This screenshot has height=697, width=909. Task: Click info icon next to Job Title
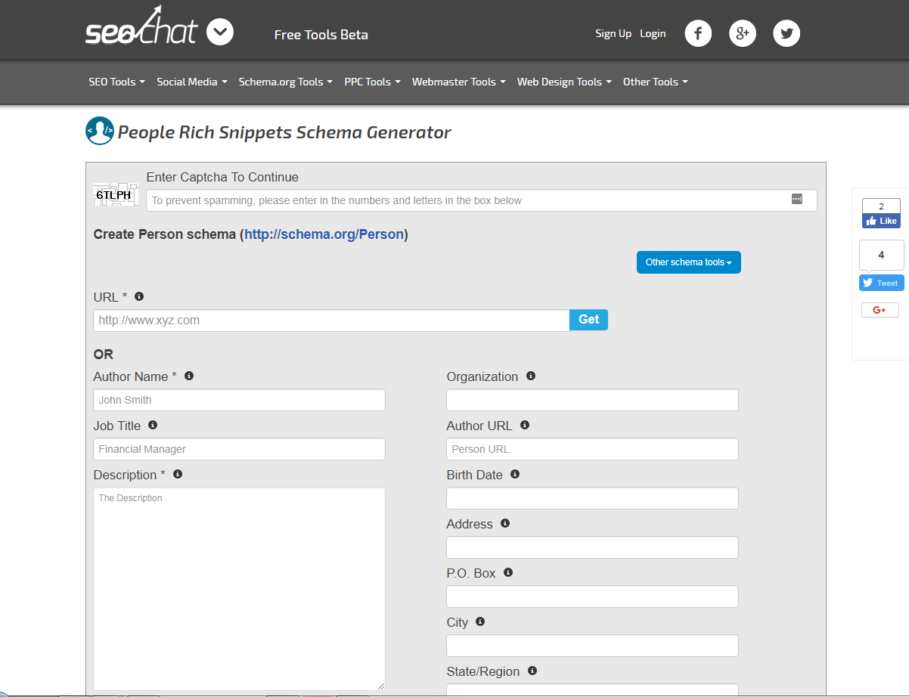click(x=153, y=425)
